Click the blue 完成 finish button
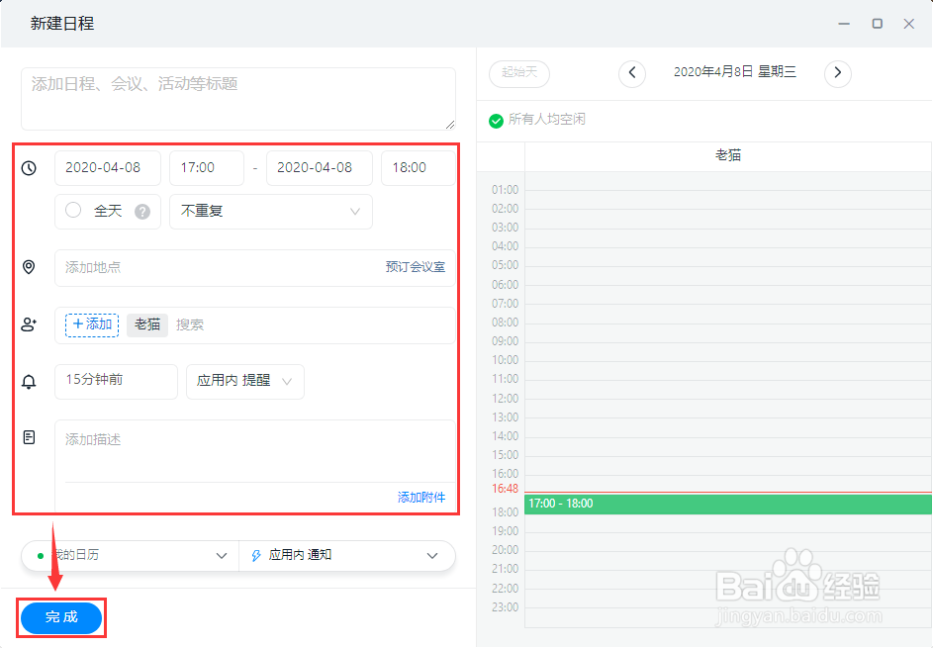The image size is (933, 648). (61, 617)
